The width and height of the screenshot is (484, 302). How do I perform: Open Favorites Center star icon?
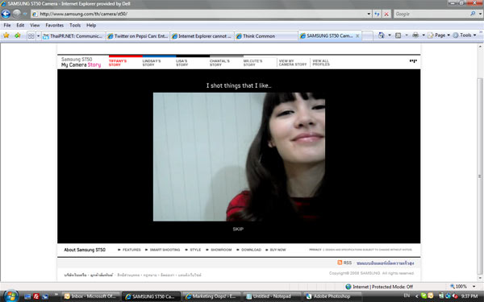click(6, 35)
